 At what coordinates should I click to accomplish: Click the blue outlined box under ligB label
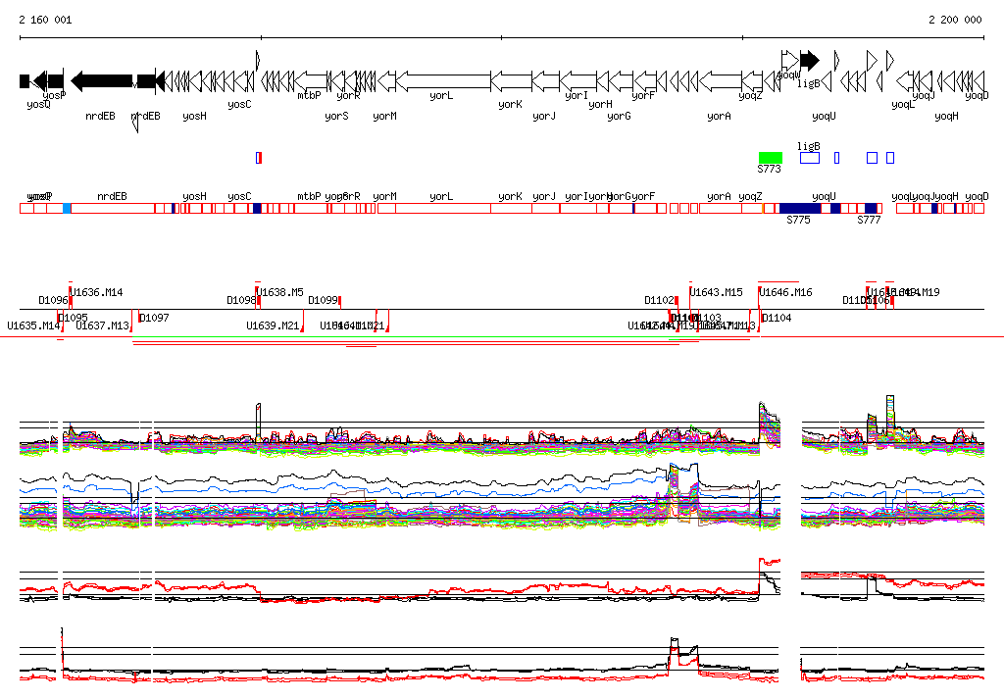[810, 158]
